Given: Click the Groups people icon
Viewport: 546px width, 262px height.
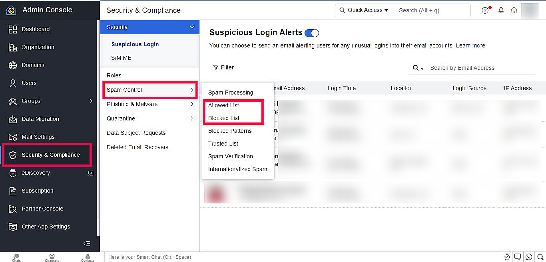Looking at the screenshot, I should [13, 101].
